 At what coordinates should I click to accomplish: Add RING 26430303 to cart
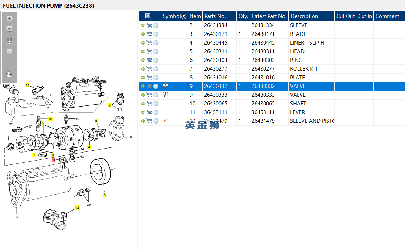coord(149,60)
